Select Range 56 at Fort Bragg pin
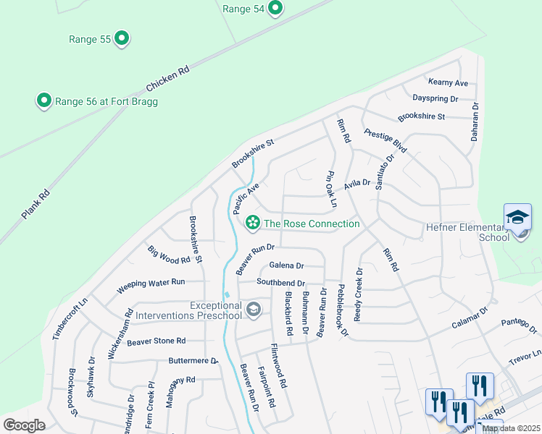 point(44,101)
